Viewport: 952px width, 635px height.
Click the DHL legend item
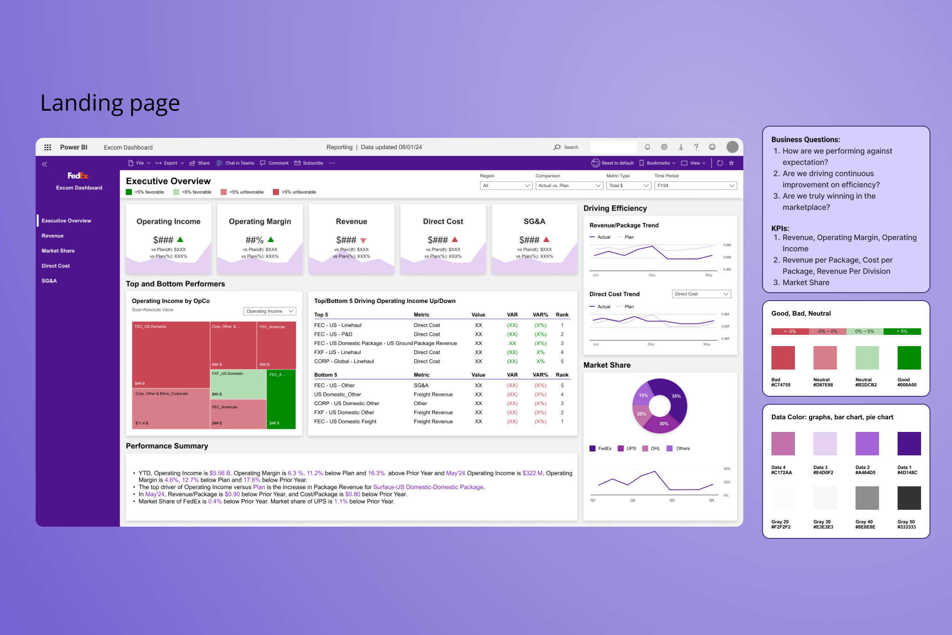point(651,449)
